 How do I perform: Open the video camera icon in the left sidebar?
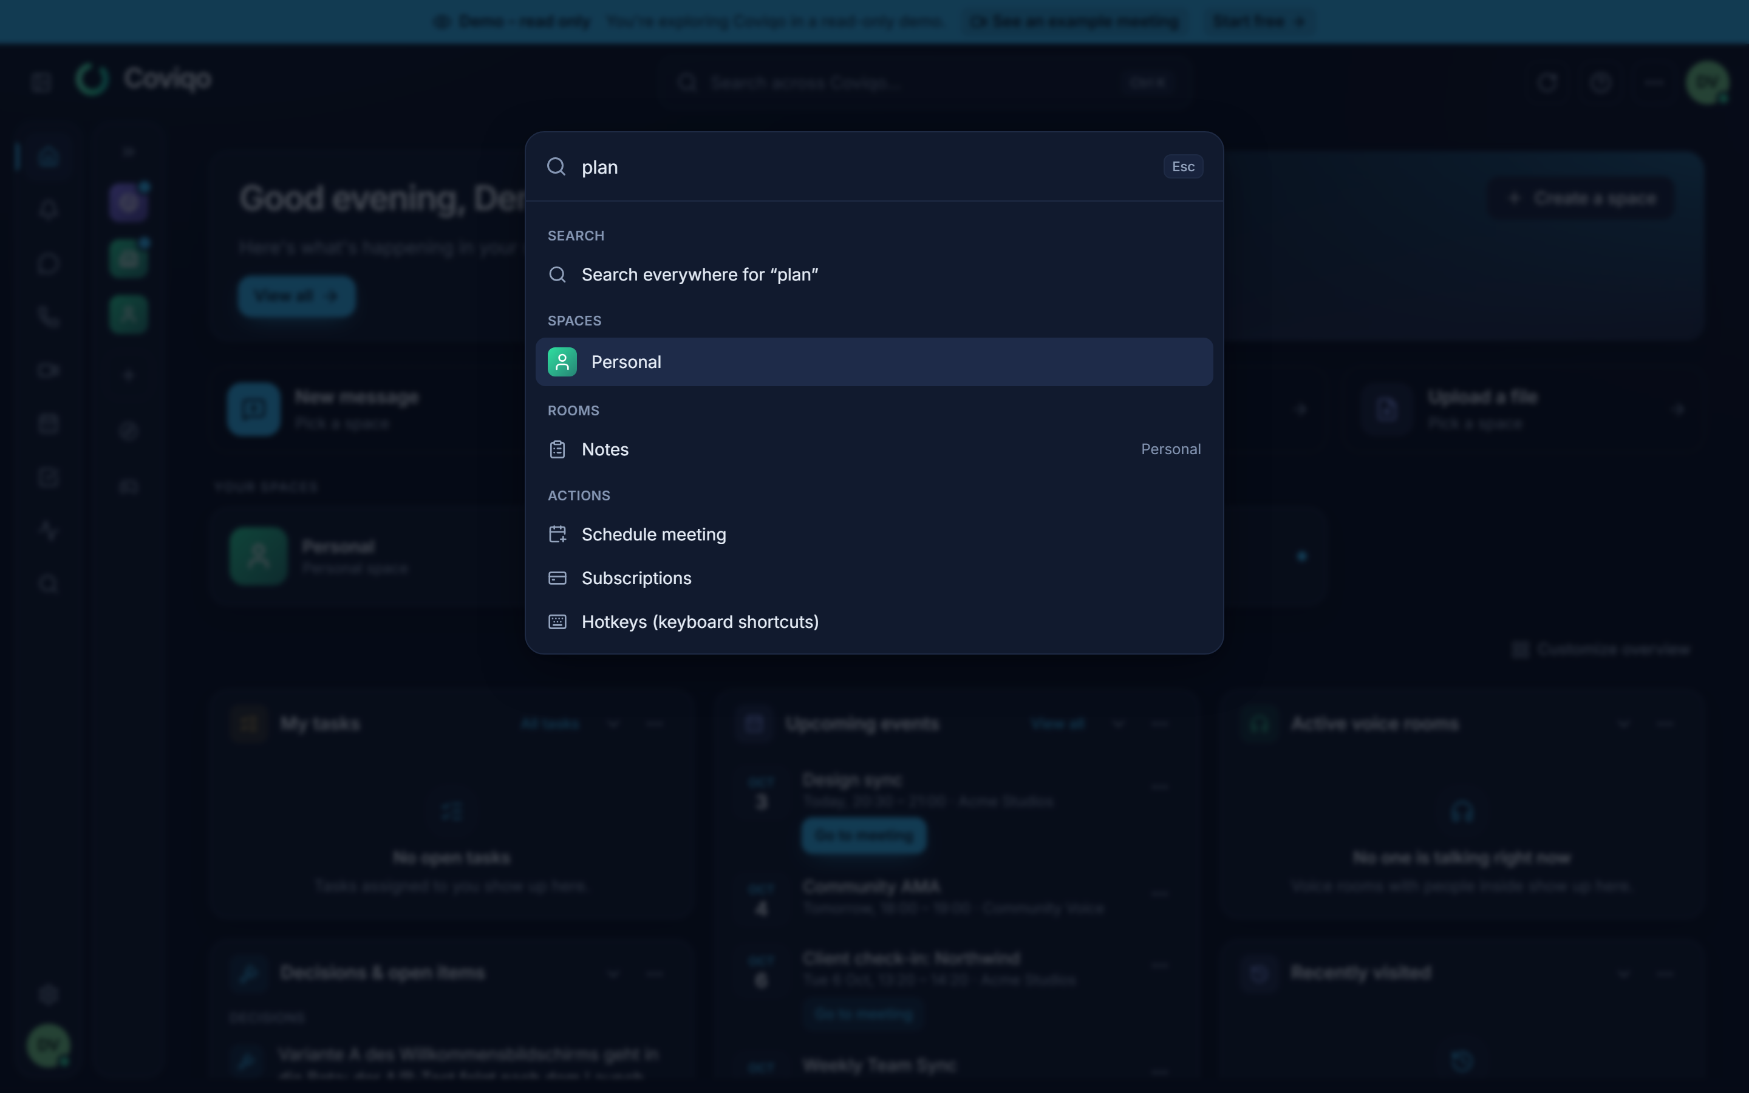[x=49, y=370]
